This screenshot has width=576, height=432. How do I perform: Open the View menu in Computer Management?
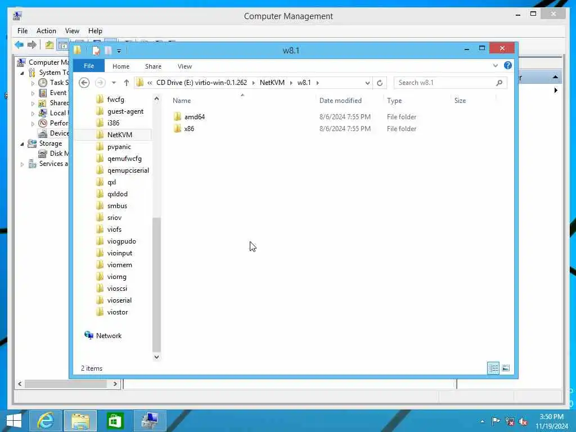(x=72, y=31)
